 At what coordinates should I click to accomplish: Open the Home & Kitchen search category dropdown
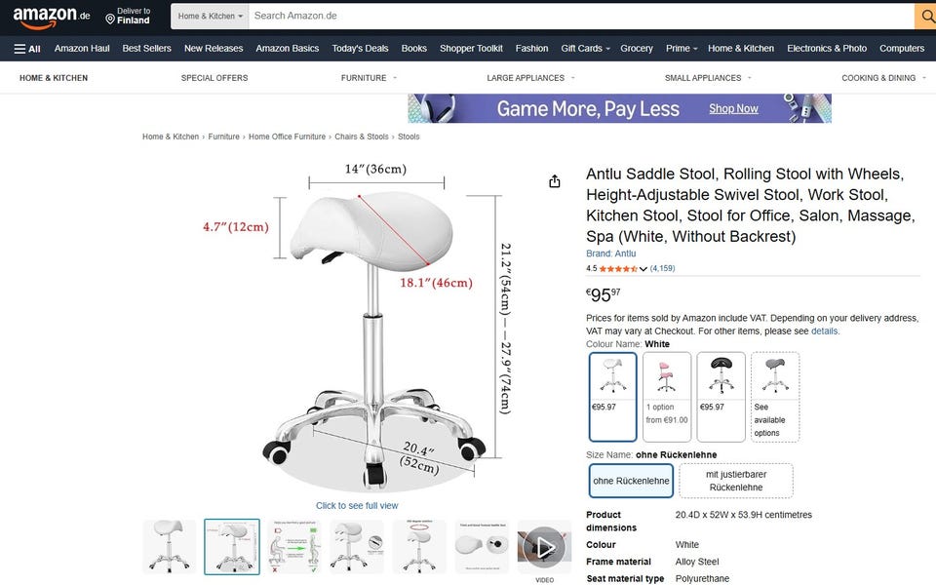pyautogui.click(x=210, y=17)
